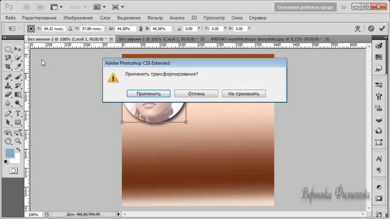
Task: Open the Character panel icon
Action: point(378,159)
